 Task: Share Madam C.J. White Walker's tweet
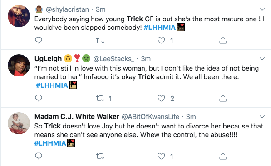point(223,156)
